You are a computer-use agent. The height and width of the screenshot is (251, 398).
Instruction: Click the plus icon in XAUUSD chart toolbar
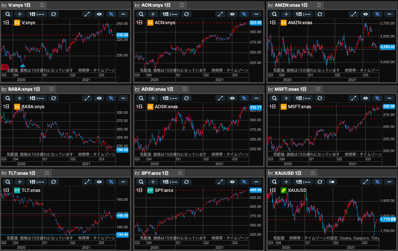click(x=286, y=182)
